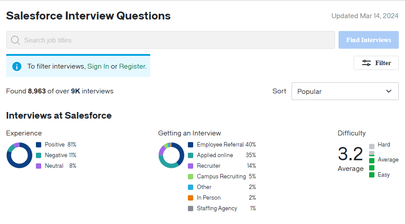Screen dimensions: 405x224
Task: Click the Staffing Agency gray swatch
Action: [x=191, y=209]
